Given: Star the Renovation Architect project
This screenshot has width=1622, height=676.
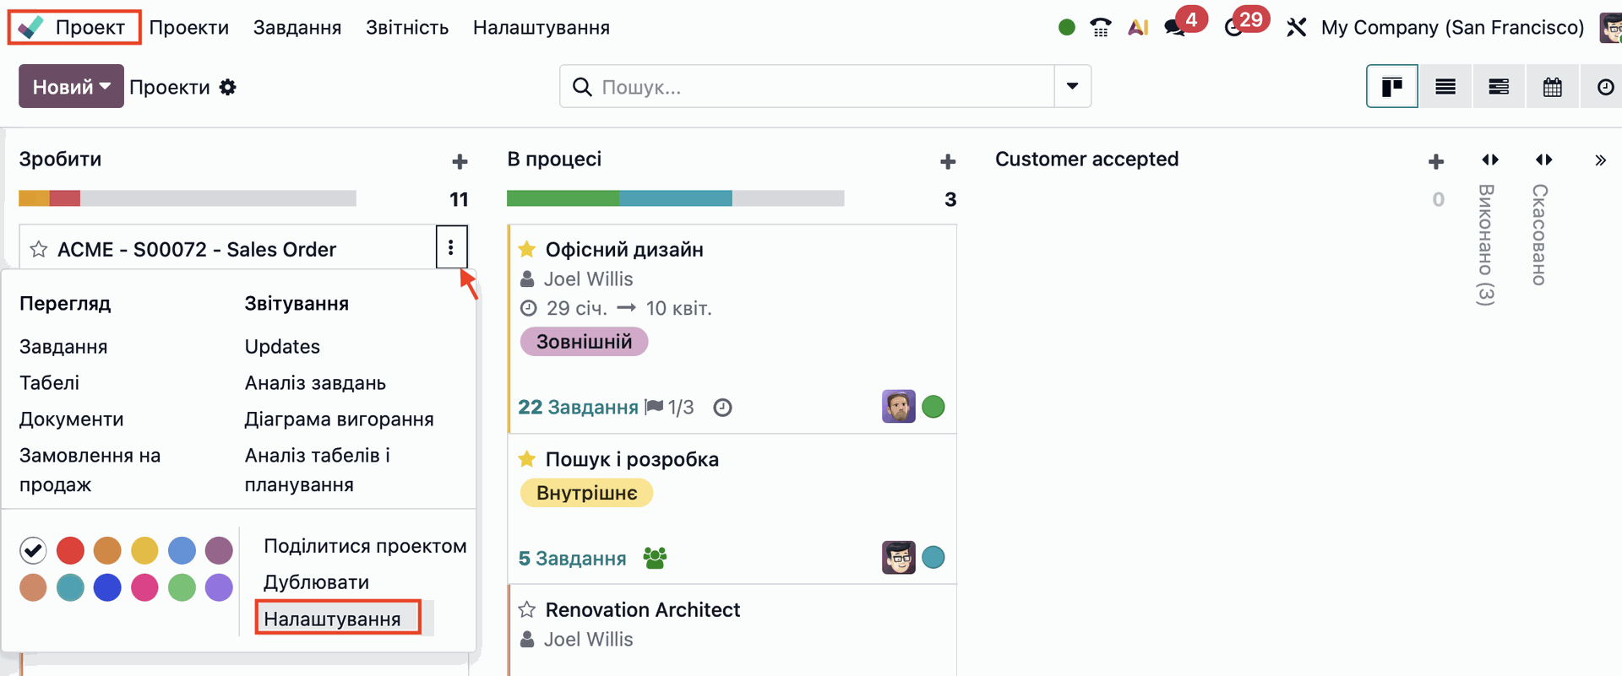Looking at the screenshot, I should 527,609.
